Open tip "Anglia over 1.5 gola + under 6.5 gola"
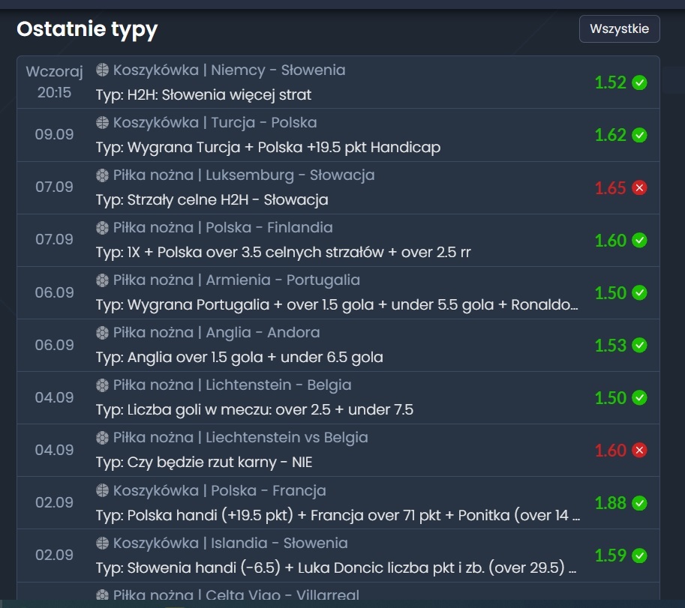Screen dimensions: 685x608 tap(239, 358)
